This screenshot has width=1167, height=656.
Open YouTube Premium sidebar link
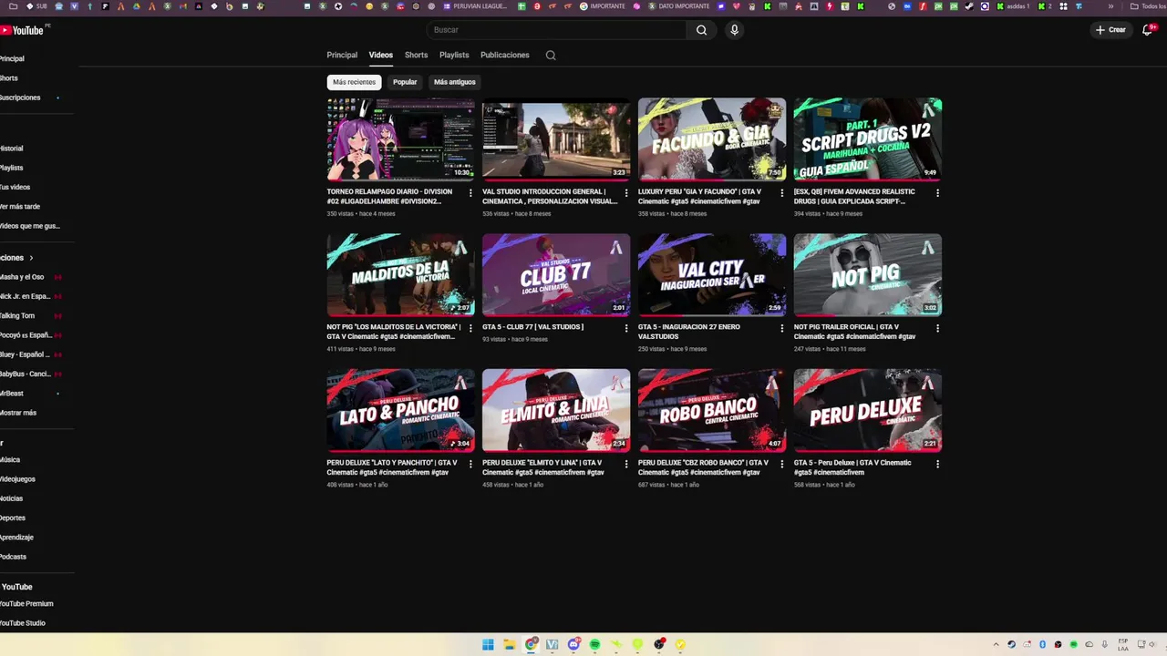tap(26, 604)
